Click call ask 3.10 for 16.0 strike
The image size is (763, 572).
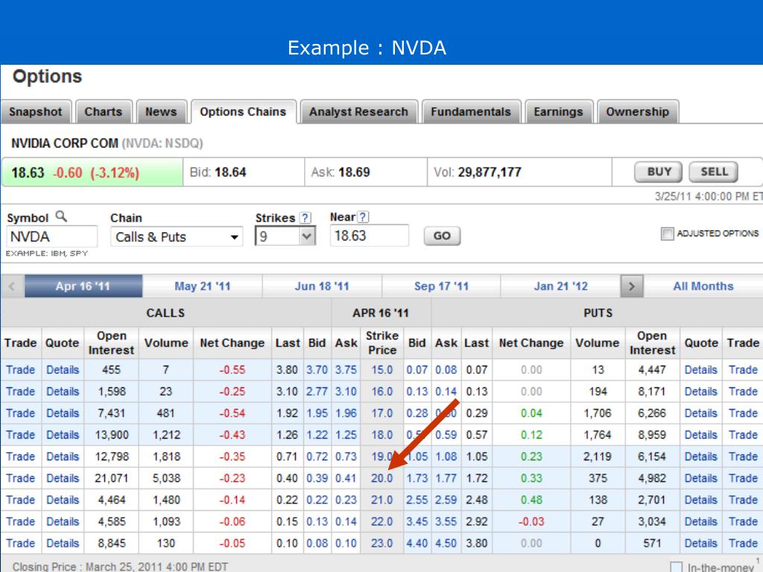(346, 392)
